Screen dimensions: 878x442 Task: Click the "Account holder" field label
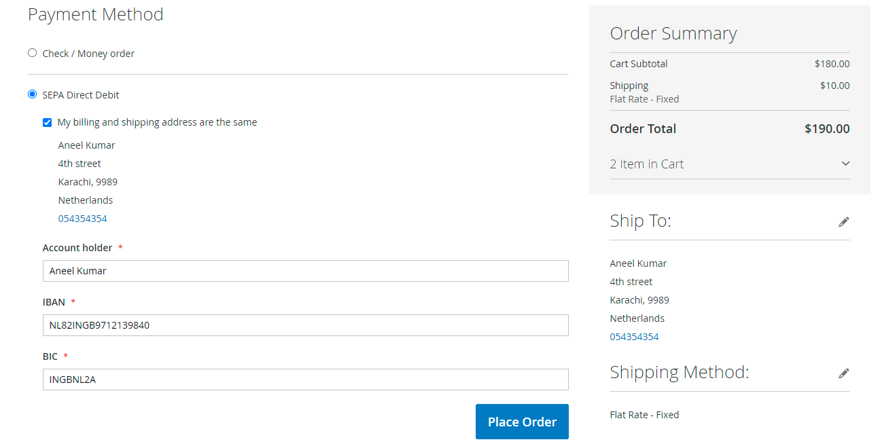tap(77, 248)
